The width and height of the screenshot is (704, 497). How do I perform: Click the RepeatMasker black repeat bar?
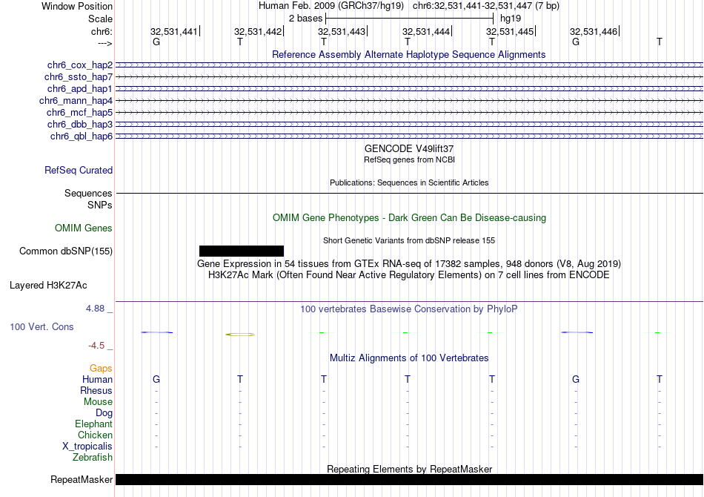pos(409,479)
